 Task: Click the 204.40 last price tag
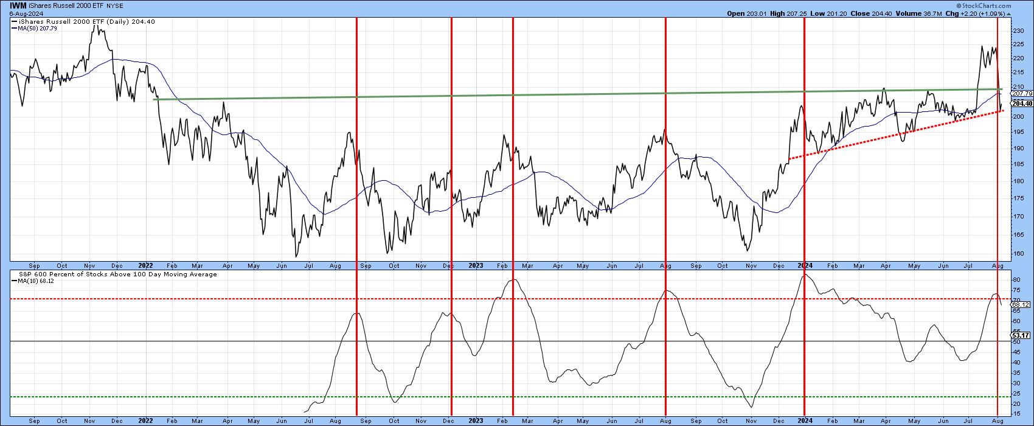tap(1022, 104)
